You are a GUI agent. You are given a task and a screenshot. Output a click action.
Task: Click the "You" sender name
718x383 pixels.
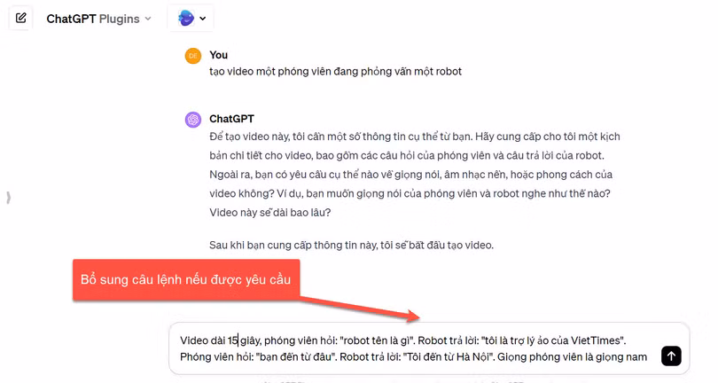[218, 55]
